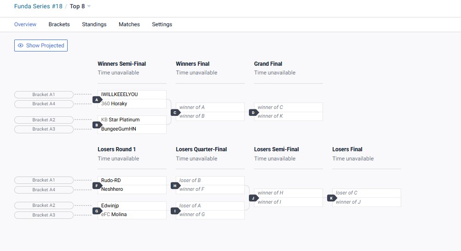This screenshot has height=251, width=461.
Task: Click Bracket A4 seed for match F
Action: [44, 189]
